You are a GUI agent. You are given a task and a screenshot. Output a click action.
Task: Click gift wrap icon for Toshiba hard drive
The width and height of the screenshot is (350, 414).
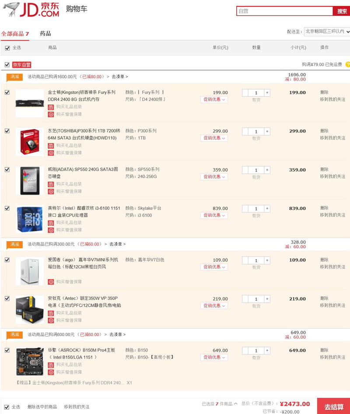pos(51,146)
